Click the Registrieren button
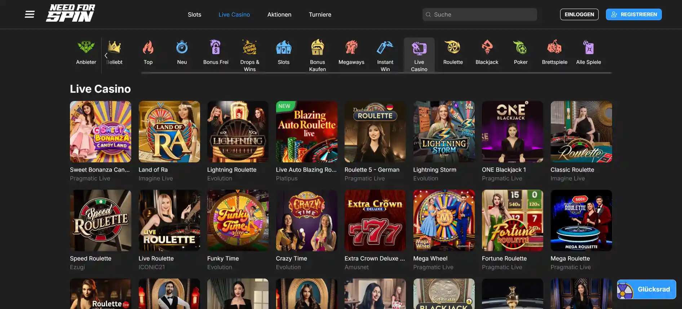Viewport: 682px width, 309px height. pyautogui.click(x=634, y=14)
